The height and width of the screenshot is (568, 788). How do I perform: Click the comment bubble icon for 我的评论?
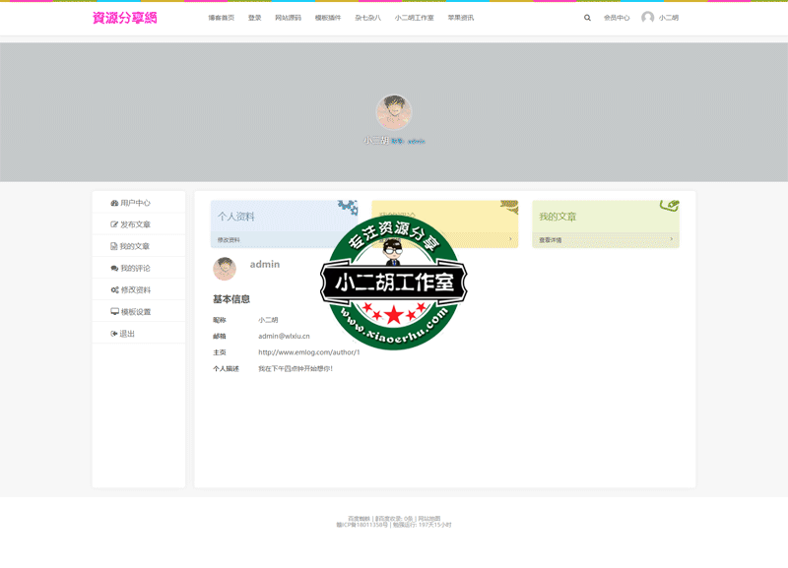(x=113, y=268)
